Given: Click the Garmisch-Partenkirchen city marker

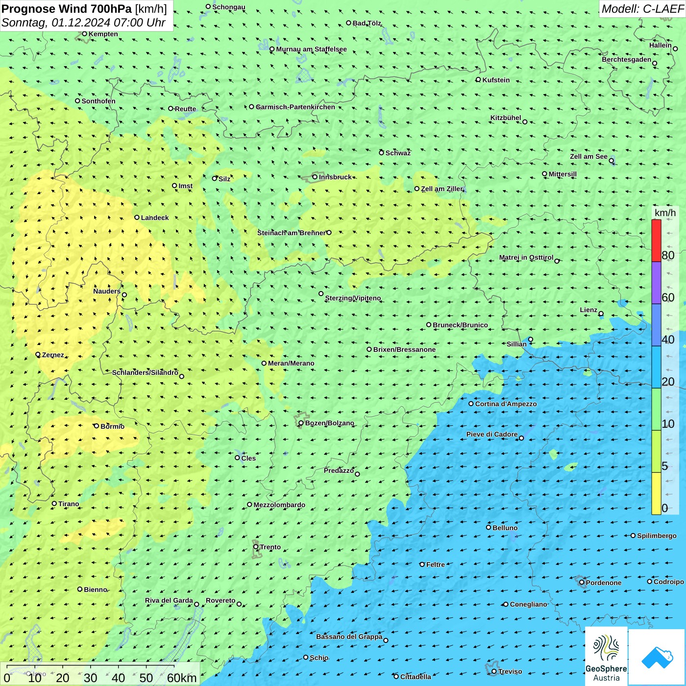Looking at the screenshot, I should coord(252,107).
